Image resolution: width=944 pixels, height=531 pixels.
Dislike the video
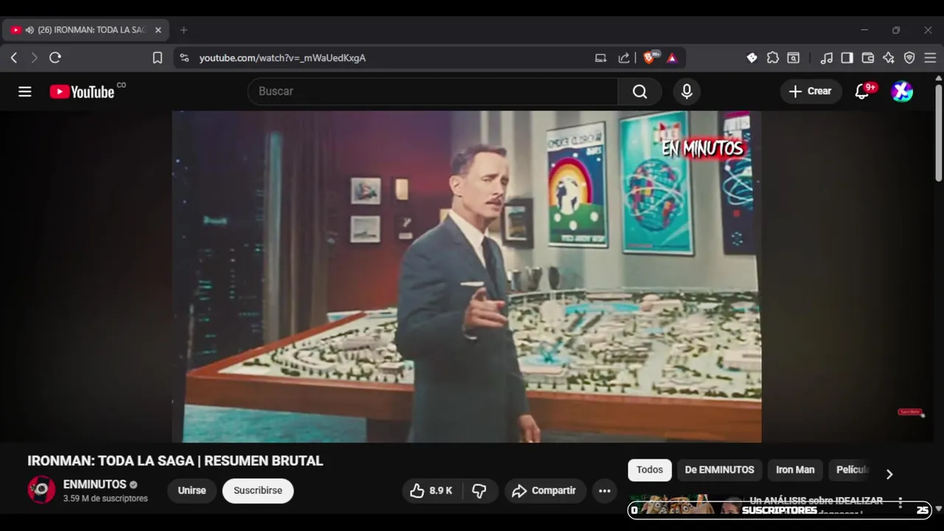[x=479, y=490]
